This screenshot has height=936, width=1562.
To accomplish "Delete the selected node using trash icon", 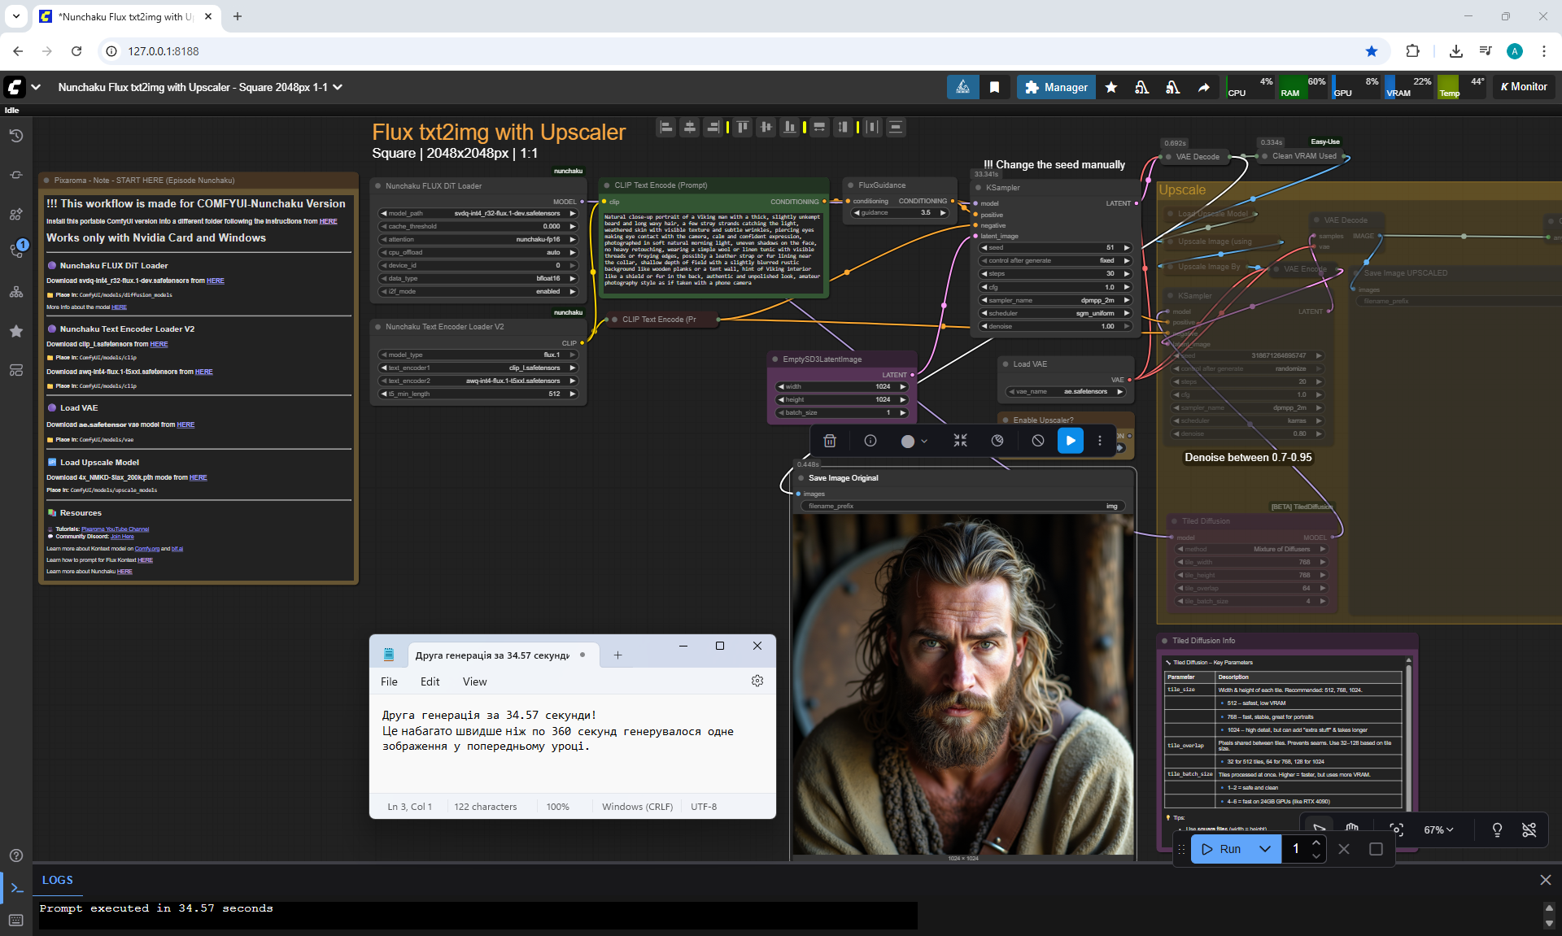I will (x=830, y=441).
